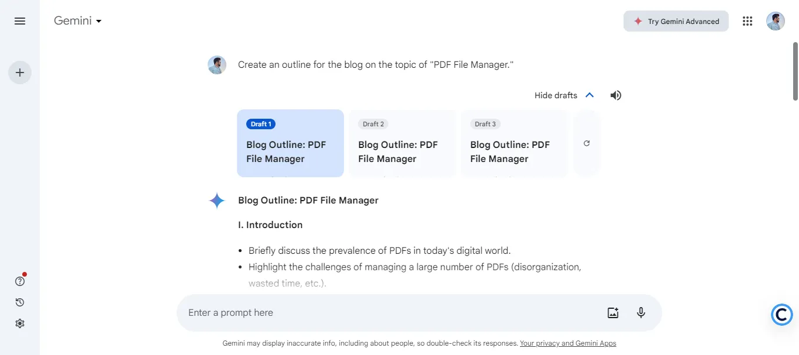Open the Activity history icon
The image size is (799, 355).
pyautogui.click(x=20, y=302)
